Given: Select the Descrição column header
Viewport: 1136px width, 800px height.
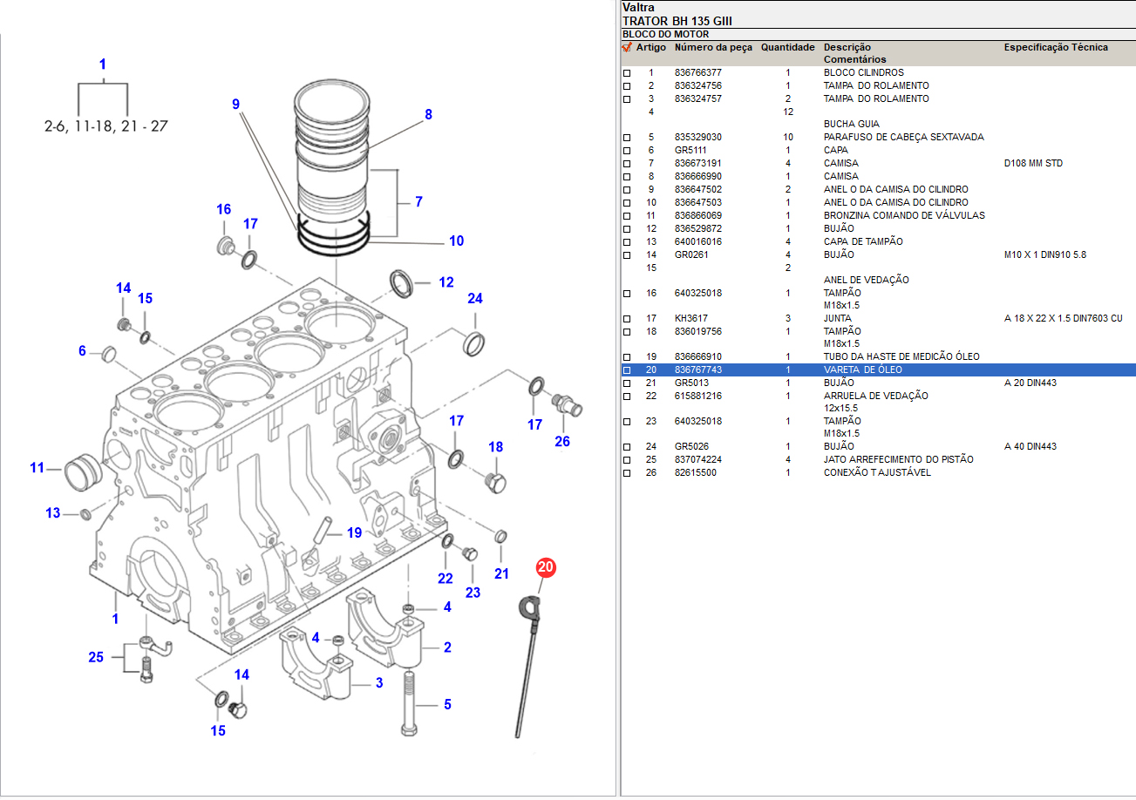Looking at the screenshot, I should coord(847,47).
